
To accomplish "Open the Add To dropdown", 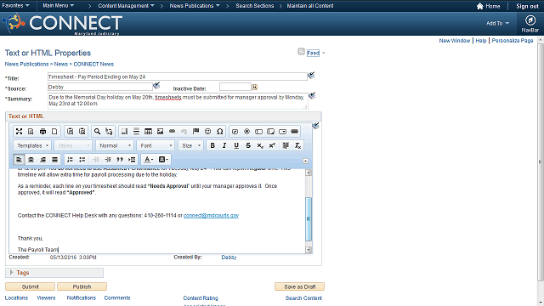I will coord(497,23).
